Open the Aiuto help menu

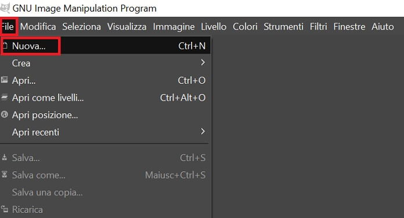(x=383, y=27)
